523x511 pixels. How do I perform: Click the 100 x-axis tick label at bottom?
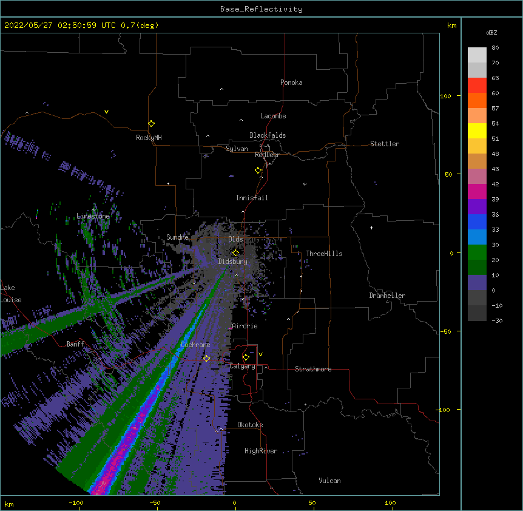pos(390,503)
